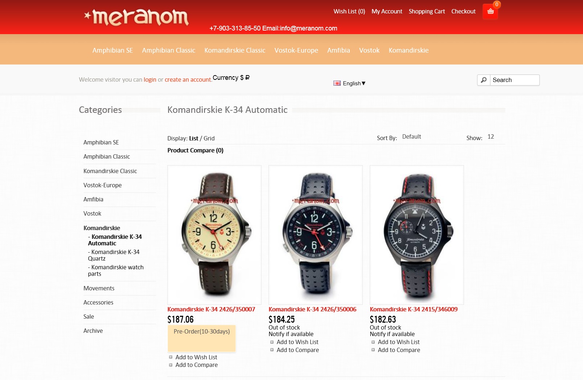Open the shopping basket icon

490,11
